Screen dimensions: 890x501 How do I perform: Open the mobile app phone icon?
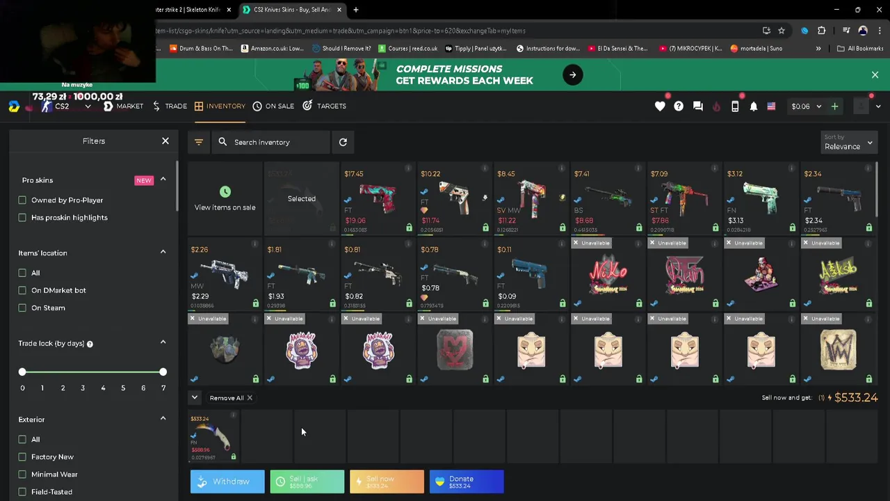click(x=735, y=106)
